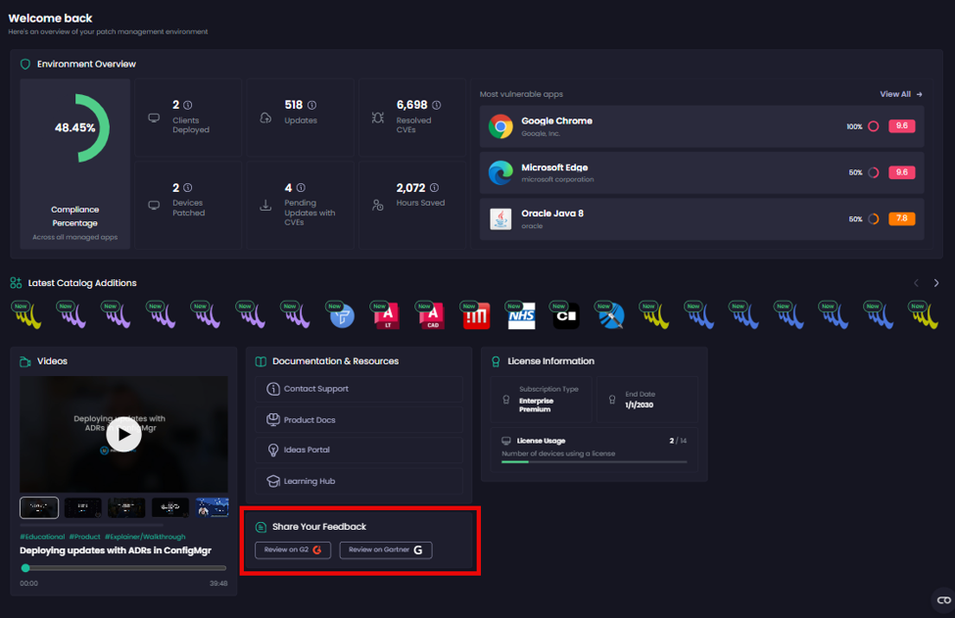Click Review on G2 button
The image size is (955, 618).
292,549
